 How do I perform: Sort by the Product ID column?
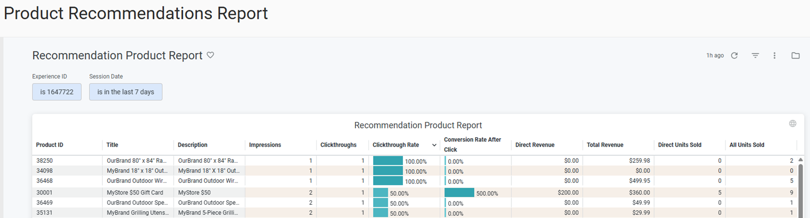pyautogui.click(x=49, y=145)
